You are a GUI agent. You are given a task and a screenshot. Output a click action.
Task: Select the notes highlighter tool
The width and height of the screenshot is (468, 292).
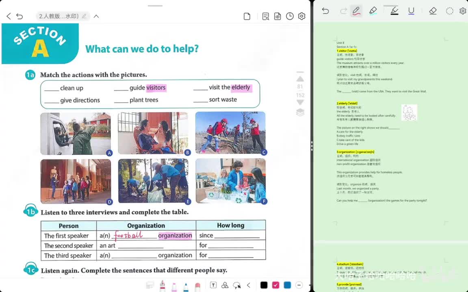coord(373,11)
